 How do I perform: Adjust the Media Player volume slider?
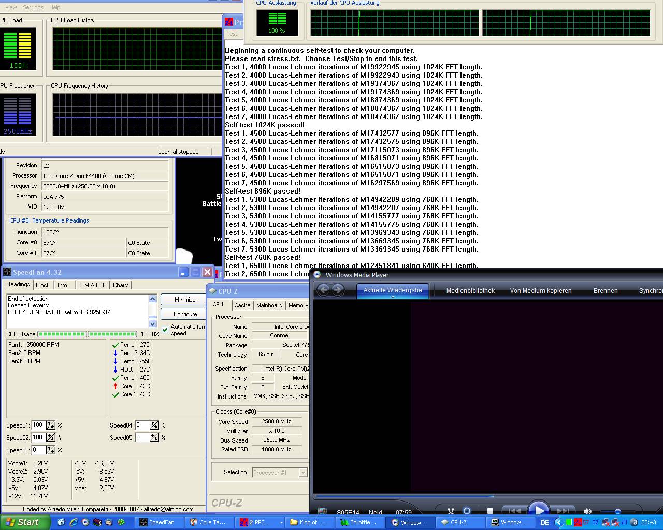click(x=617, y=511)
